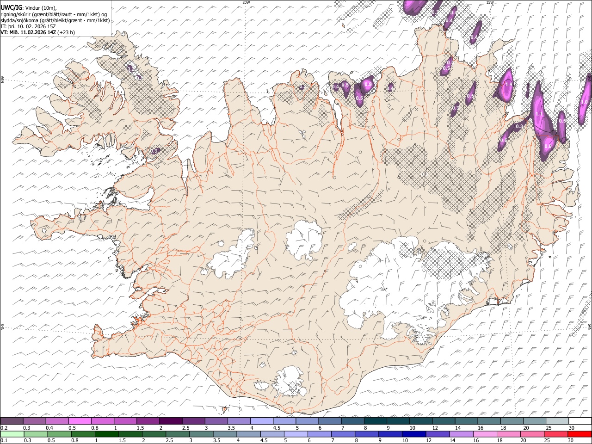Click the 'rigning/skúrir' legend description line
This screenshot has width=592, height=444.
pos(54,14)
